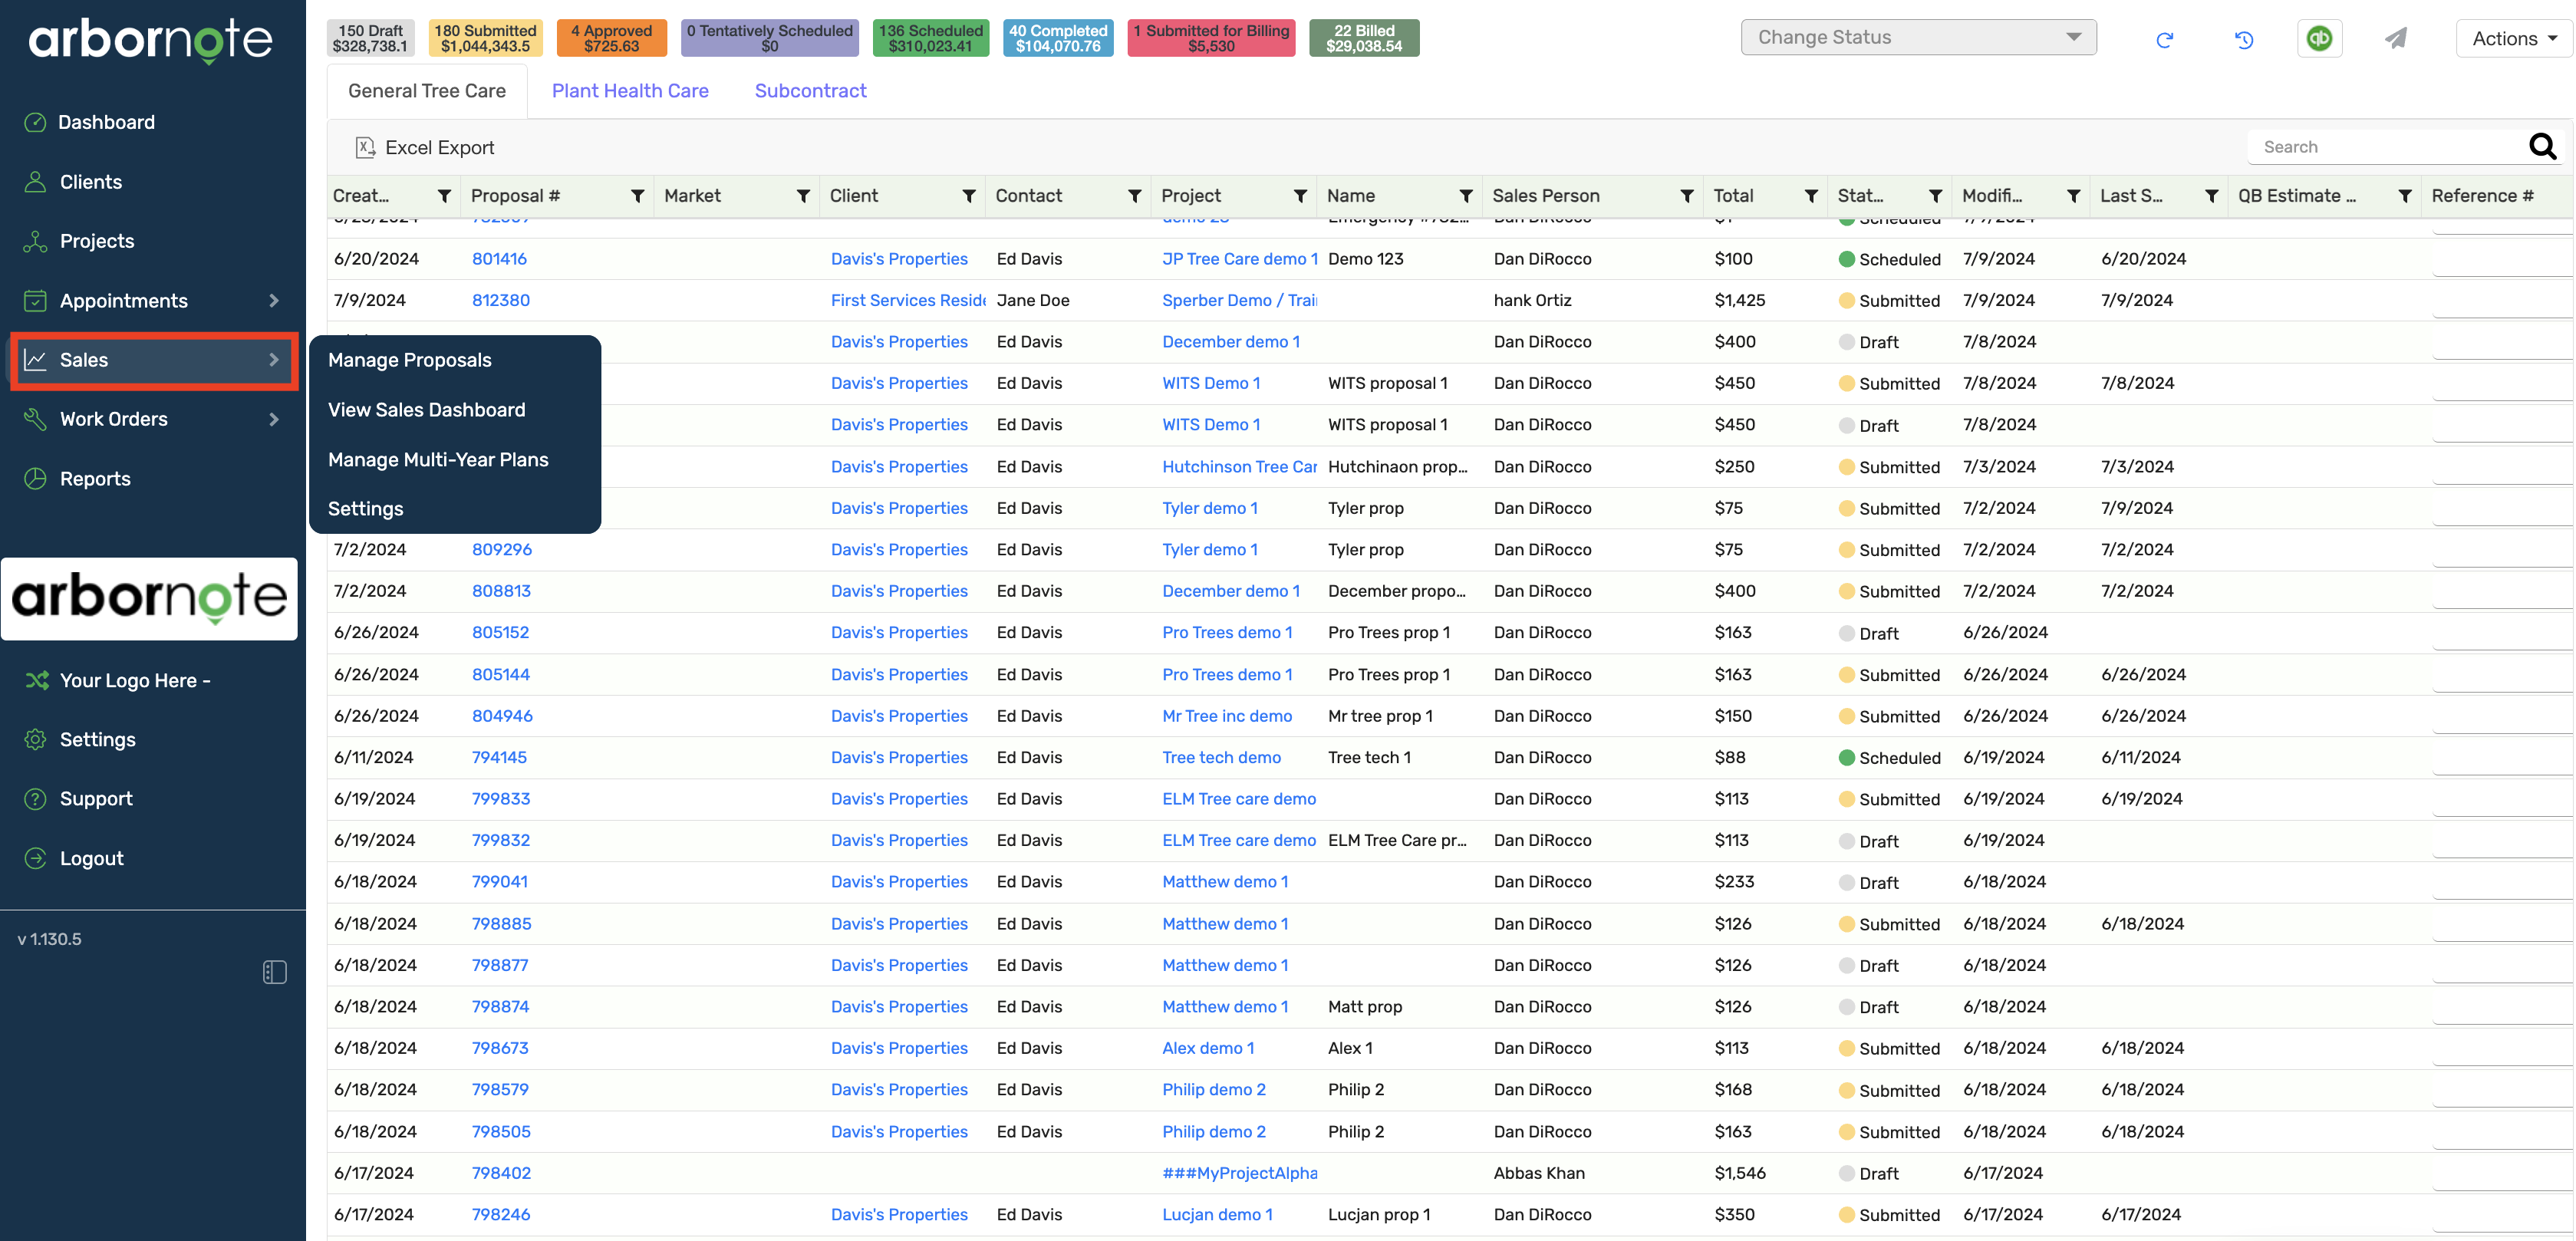
Task: Collapse sidebar using panel toggle icon
Action: 274,972
